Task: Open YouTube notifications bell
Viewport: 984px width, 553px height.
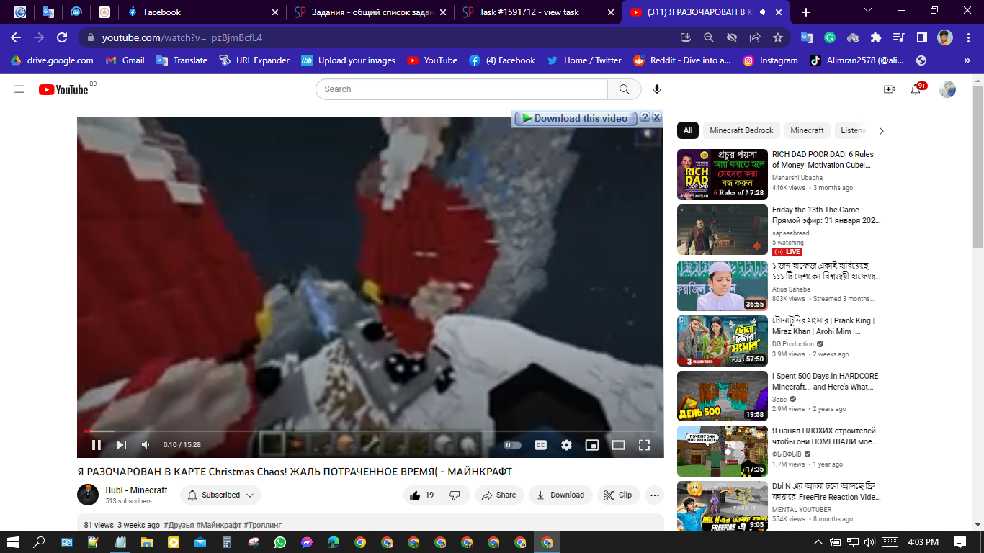Action: 916,89
